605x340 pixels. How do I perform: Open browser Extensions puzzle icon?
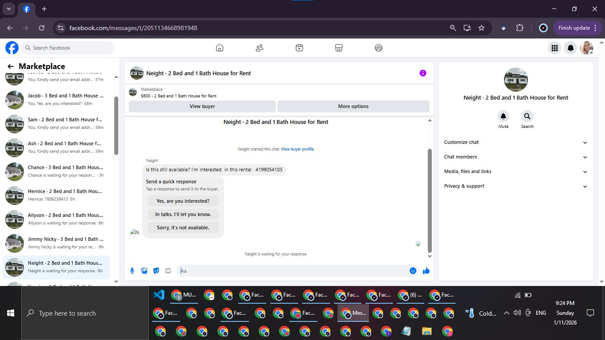(x=520, y=28)
